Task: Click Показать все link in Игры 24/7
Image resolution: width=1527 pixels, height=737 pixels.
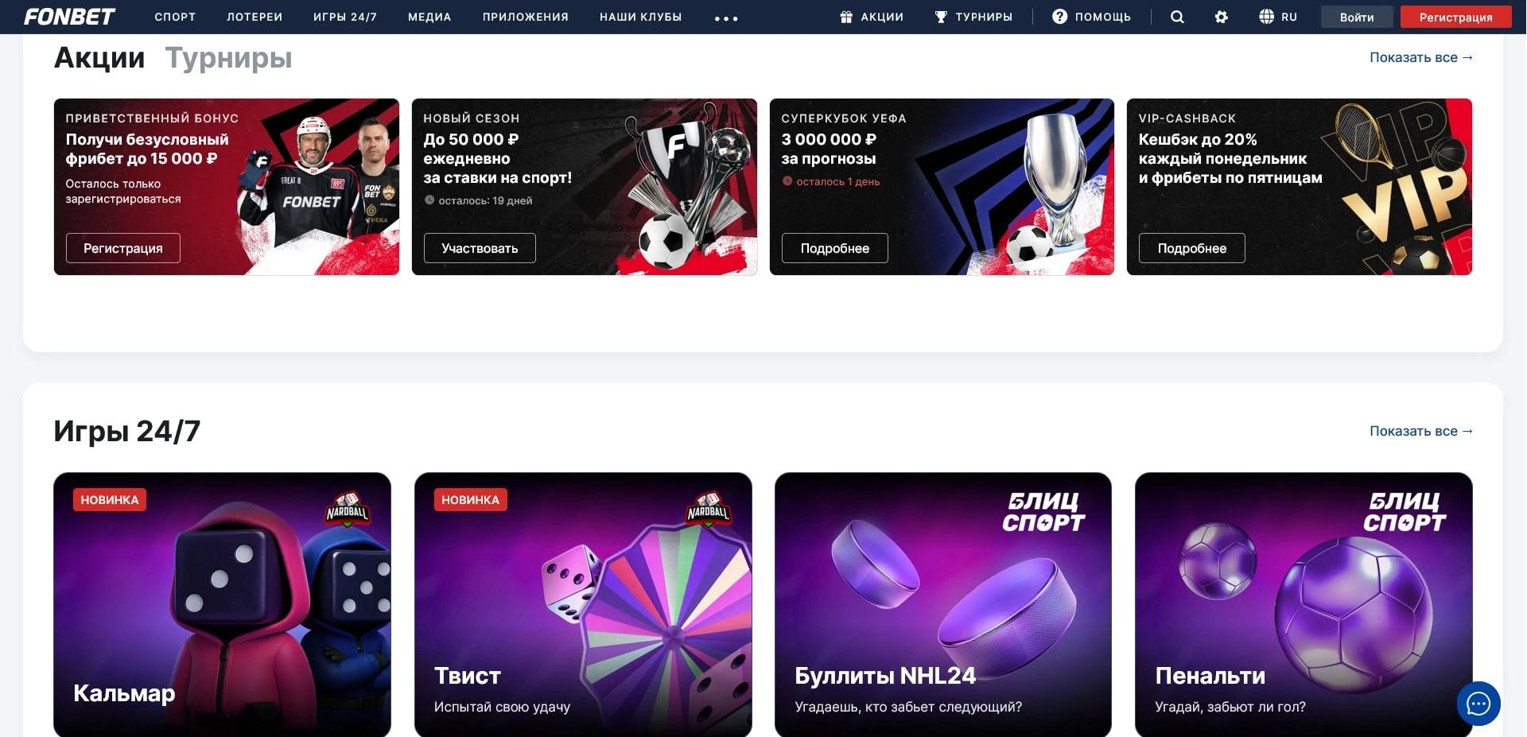Action: click(x=1421, y=431)
